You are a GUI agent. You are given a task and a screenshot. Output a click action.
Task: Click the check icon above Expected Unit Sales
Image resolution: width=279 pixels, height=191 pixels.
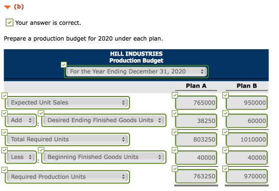[4, 95]
